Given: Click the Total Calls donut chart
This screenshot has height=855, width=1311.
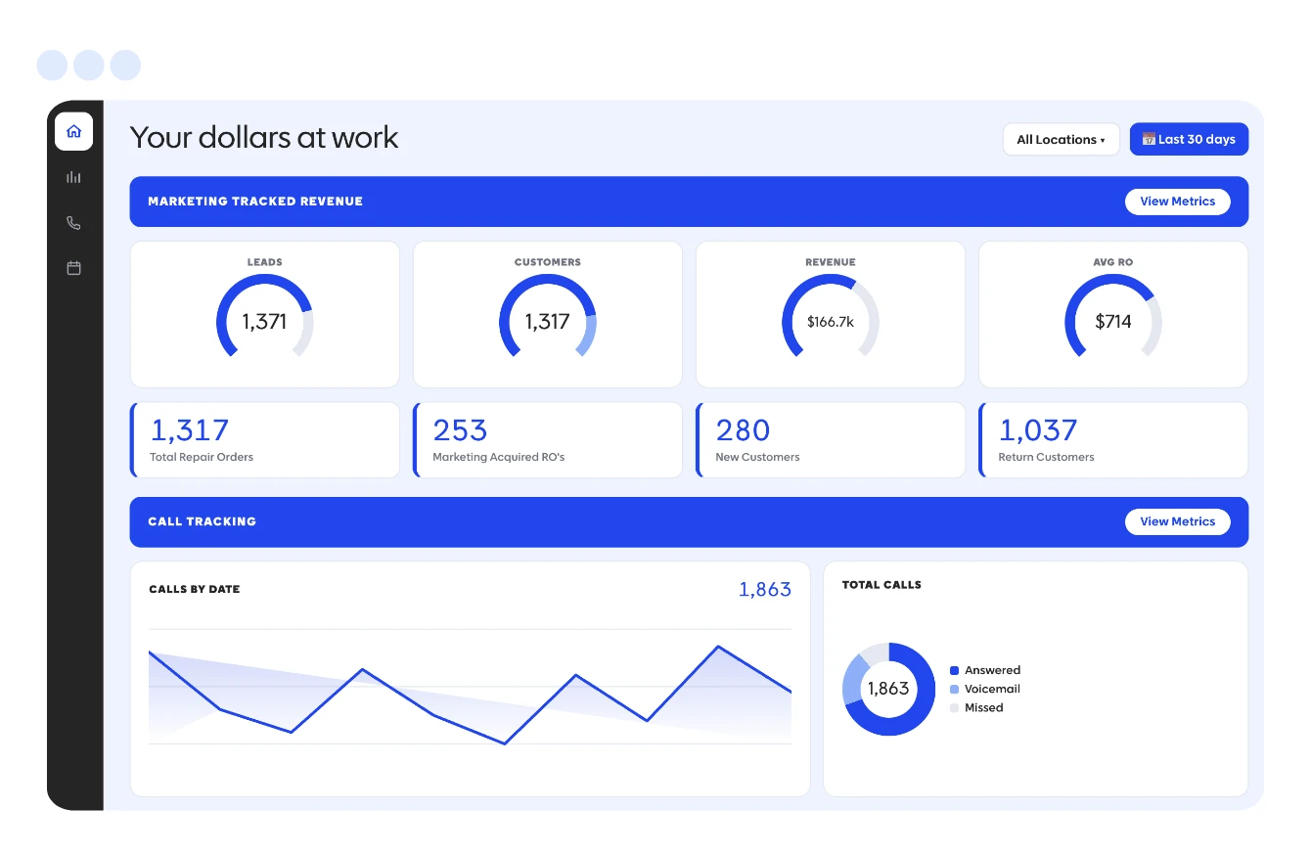Looking at the screenshot, I should tap(888, 689).
